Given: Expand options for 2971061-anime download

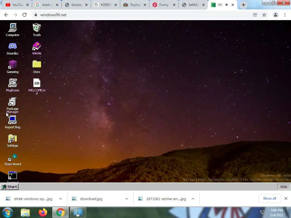Looking at the screenshot, I should (x=193, y=199).
